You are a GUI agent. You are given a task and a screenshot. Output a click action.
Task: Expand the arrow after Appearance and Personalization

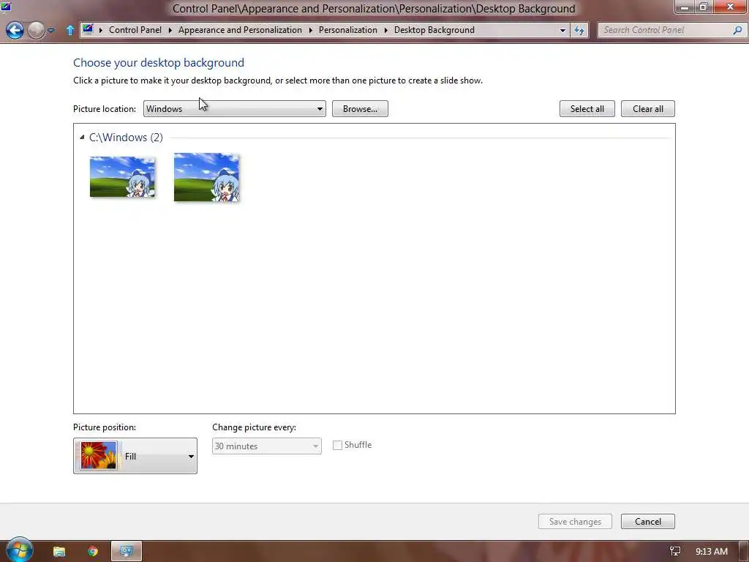(310, 30)
